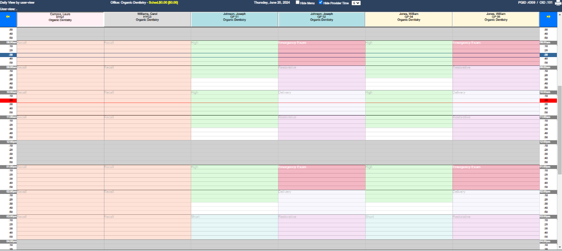Viewport: 562px width, 251px height.
Task: Click the 12:00pm label in left time column
Action: pos(8,142)
